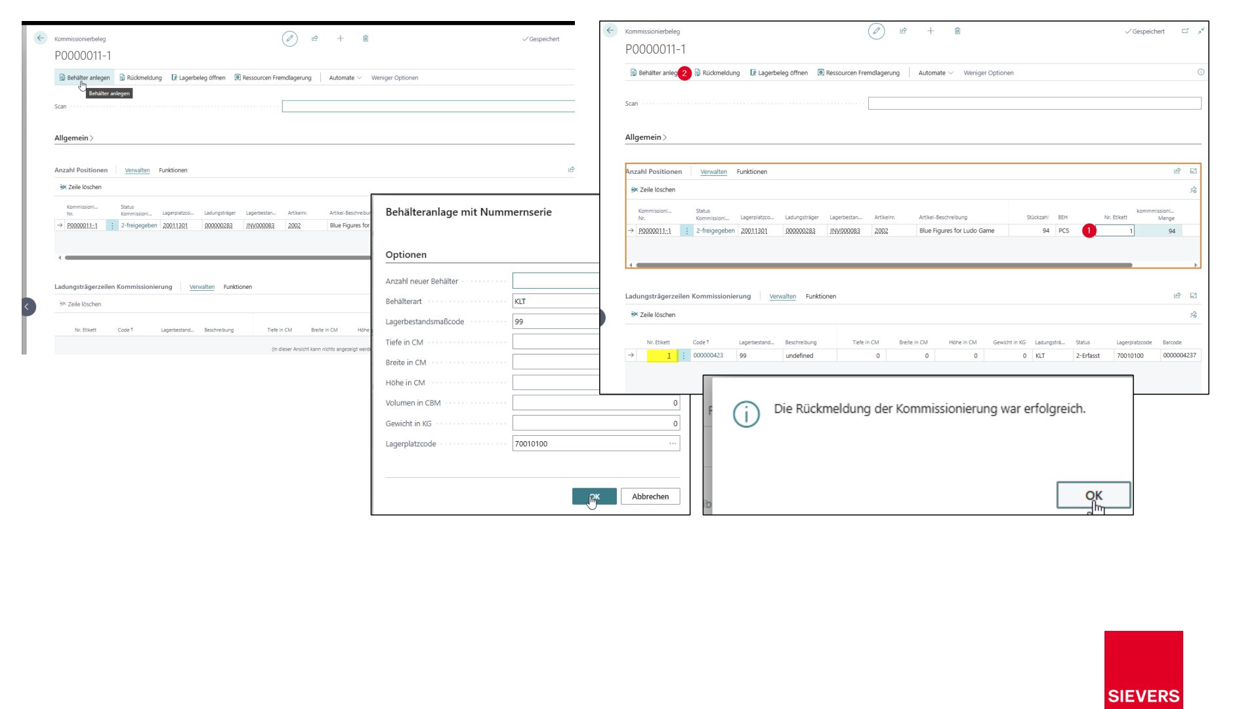This screenshot has height=709, width=1260.
Task: Open row options dots for P0000011-1, right window
Action: coord(686,230)
